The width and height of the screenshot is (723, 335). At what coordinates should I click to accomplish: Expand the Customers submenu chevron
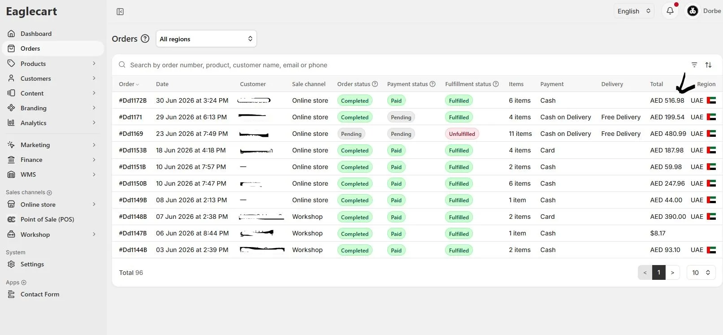coord(94,78)
